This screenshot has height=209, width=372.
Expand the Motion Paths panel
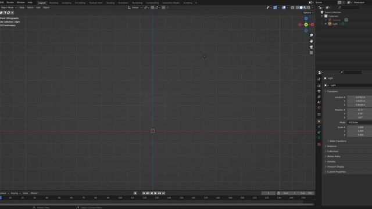333,156
